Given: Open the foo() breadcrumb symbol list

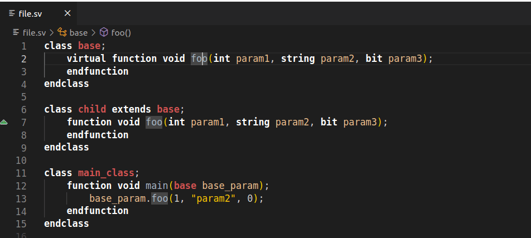Looking at the screenshot, I should pyautogui.click(x=121, y=33).
